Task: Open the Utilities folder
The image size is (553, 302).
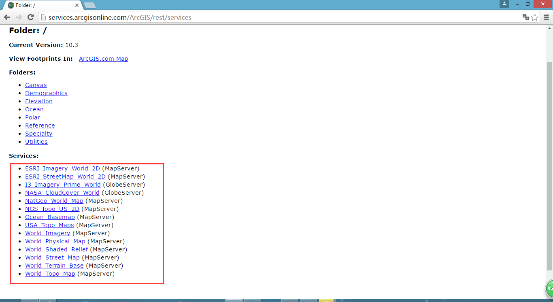Action: [36, 142]
